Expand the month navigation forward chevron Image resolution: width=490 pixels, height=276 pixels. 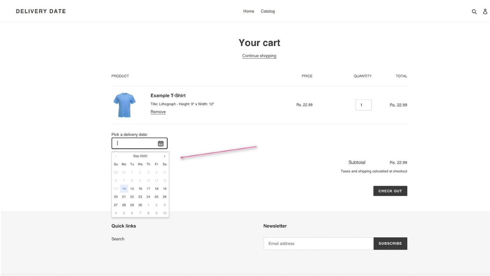[x=164, y=156]
